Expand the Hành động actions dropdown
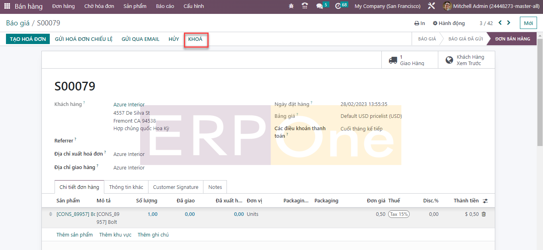543x250 pixels. [x=449, y=23]
